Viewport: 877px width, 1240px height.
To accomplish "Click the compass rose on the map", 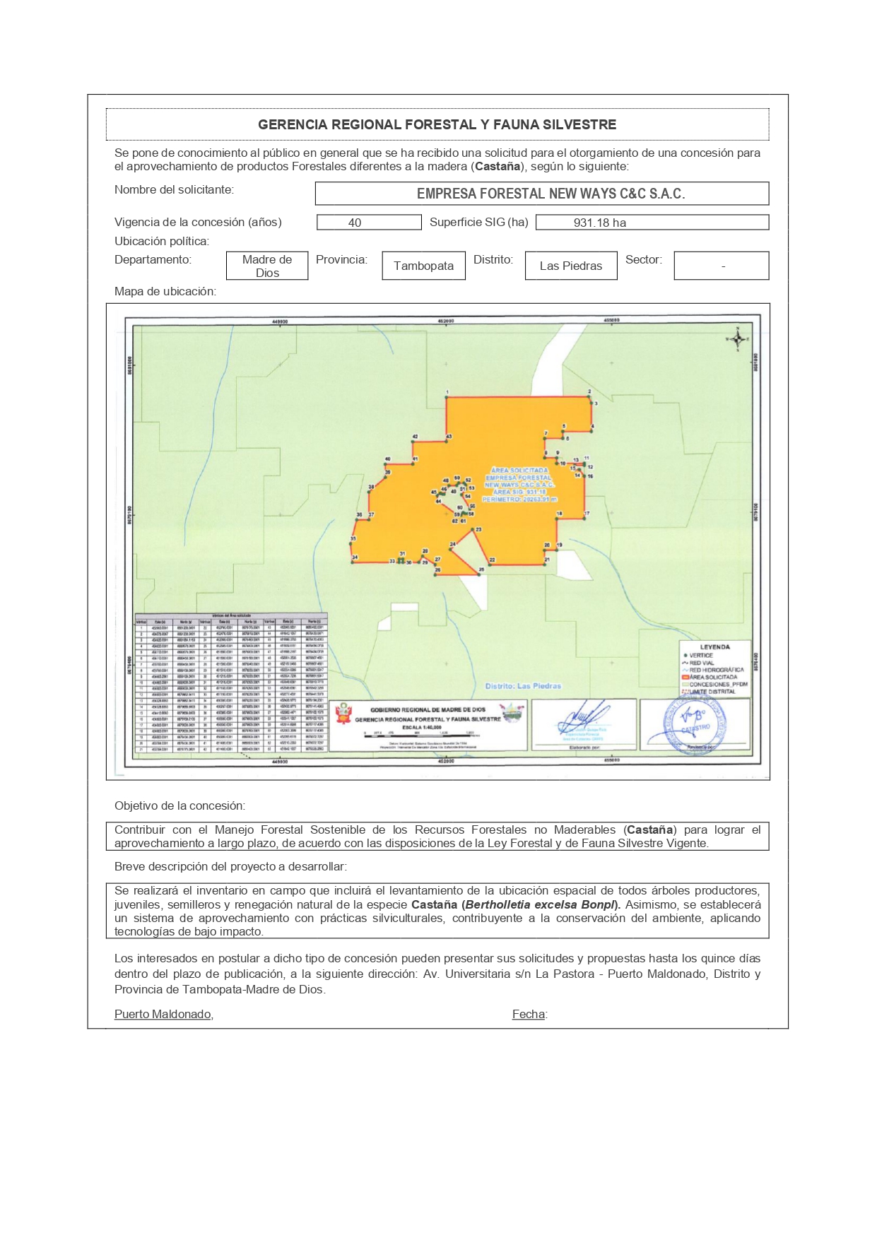I will point(737,339).
